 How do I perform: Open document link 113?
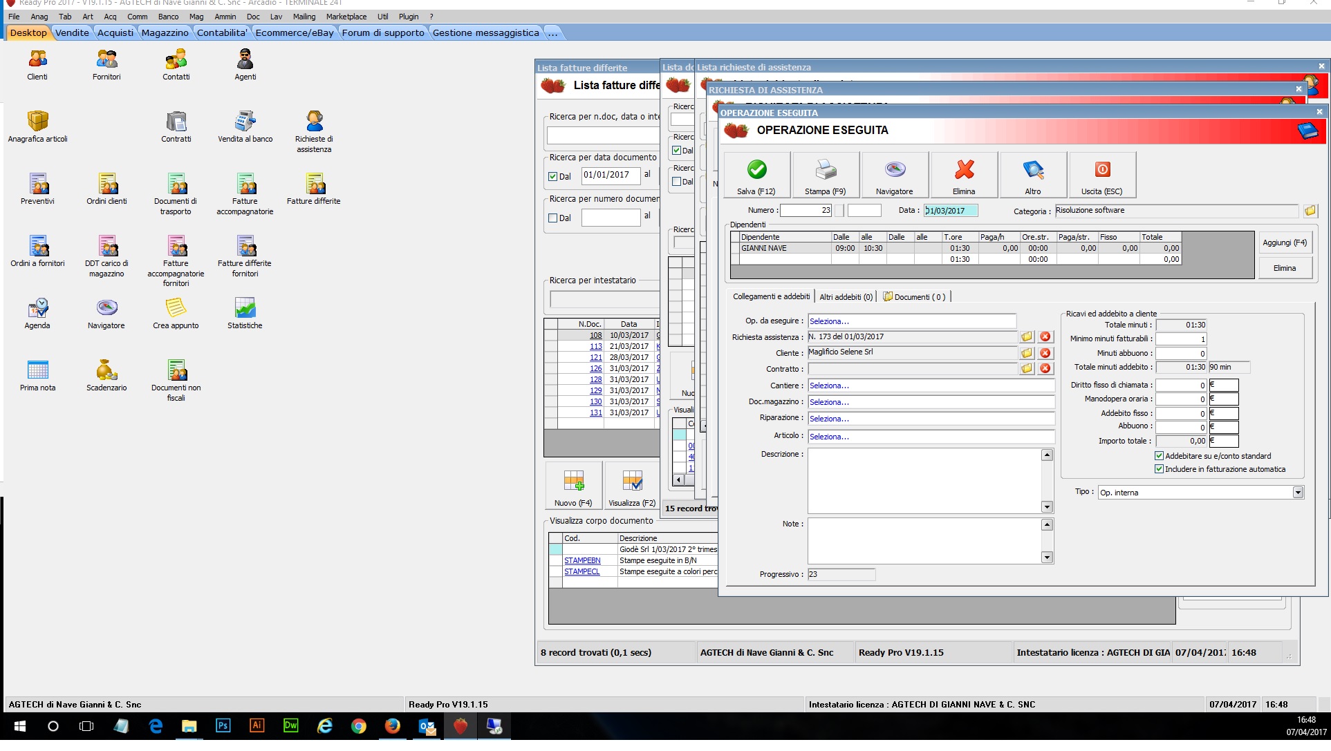click(596, 346)
